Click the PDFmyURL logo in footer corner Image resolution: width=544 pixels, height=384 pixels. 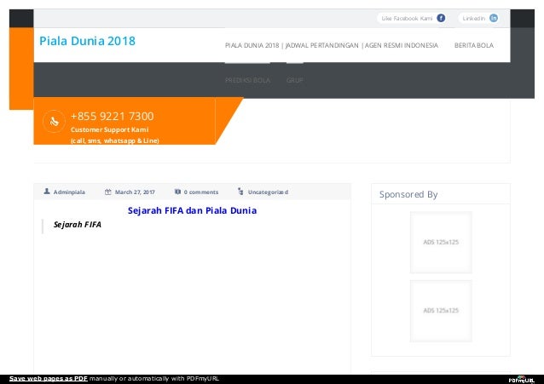click(x=522, y=380)
